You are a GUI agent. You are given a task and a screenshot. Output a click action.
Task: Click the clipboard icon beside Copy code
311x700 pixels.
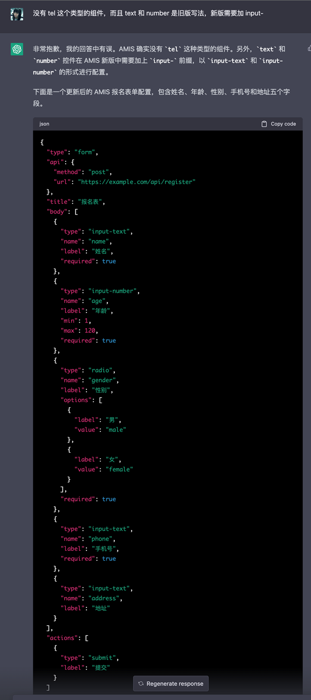264,124
